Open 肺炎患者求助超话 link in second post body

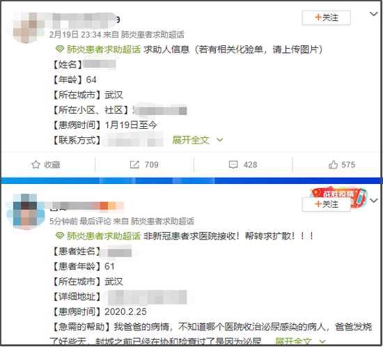pos(104,236)
